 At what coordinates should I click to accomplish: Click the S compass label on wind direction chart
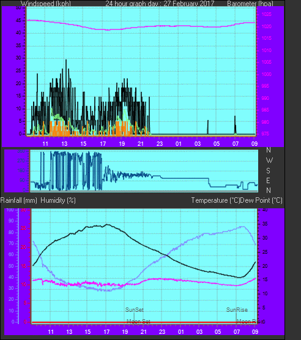click(269, 171)
